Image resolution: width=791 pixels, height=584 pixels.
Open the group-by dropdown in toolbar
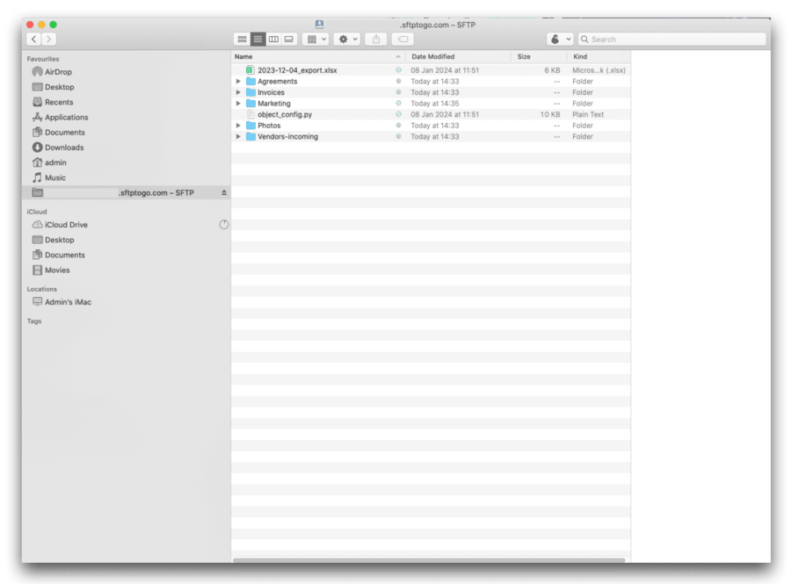coord(315,40)
